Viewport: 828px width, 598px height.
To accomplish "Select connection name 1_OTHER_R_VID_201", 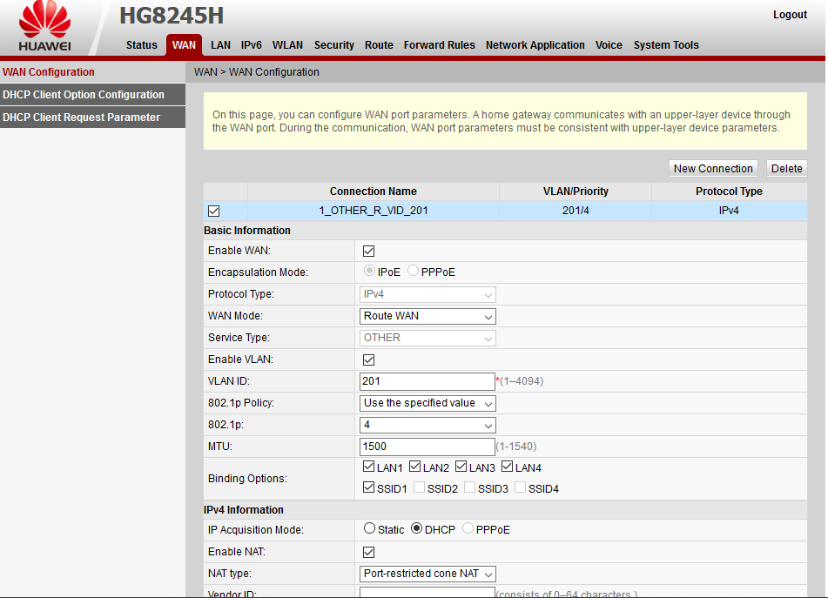I will coord(374,211).
